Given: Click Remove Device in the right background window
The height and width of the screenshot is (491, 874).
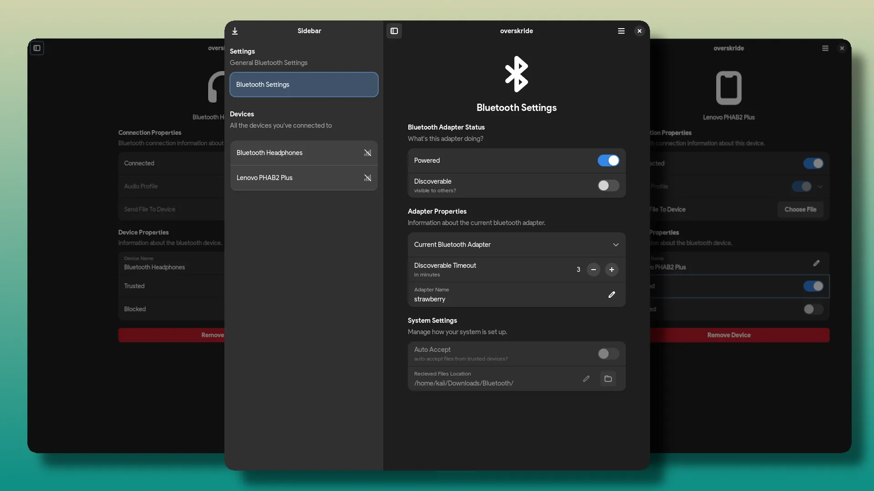Looking at the screenshot, I should [x=728, y=335].
